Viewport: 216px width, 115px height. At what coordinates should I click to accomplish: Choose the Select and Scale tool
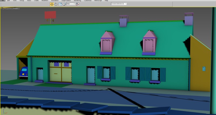(x=60, y=4)
